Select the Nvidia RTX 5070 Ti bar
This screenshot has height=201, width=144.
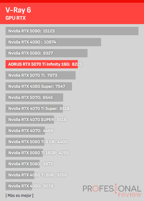point(40,75)
